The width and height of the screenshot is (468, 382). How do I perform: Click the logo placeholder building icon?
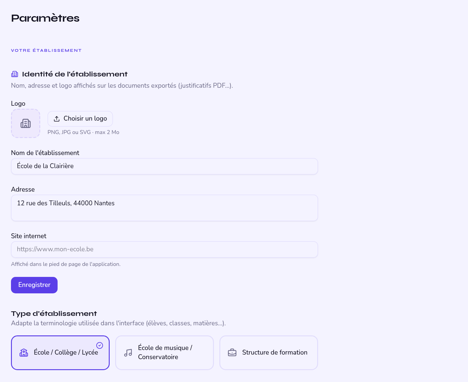[26, 123]
